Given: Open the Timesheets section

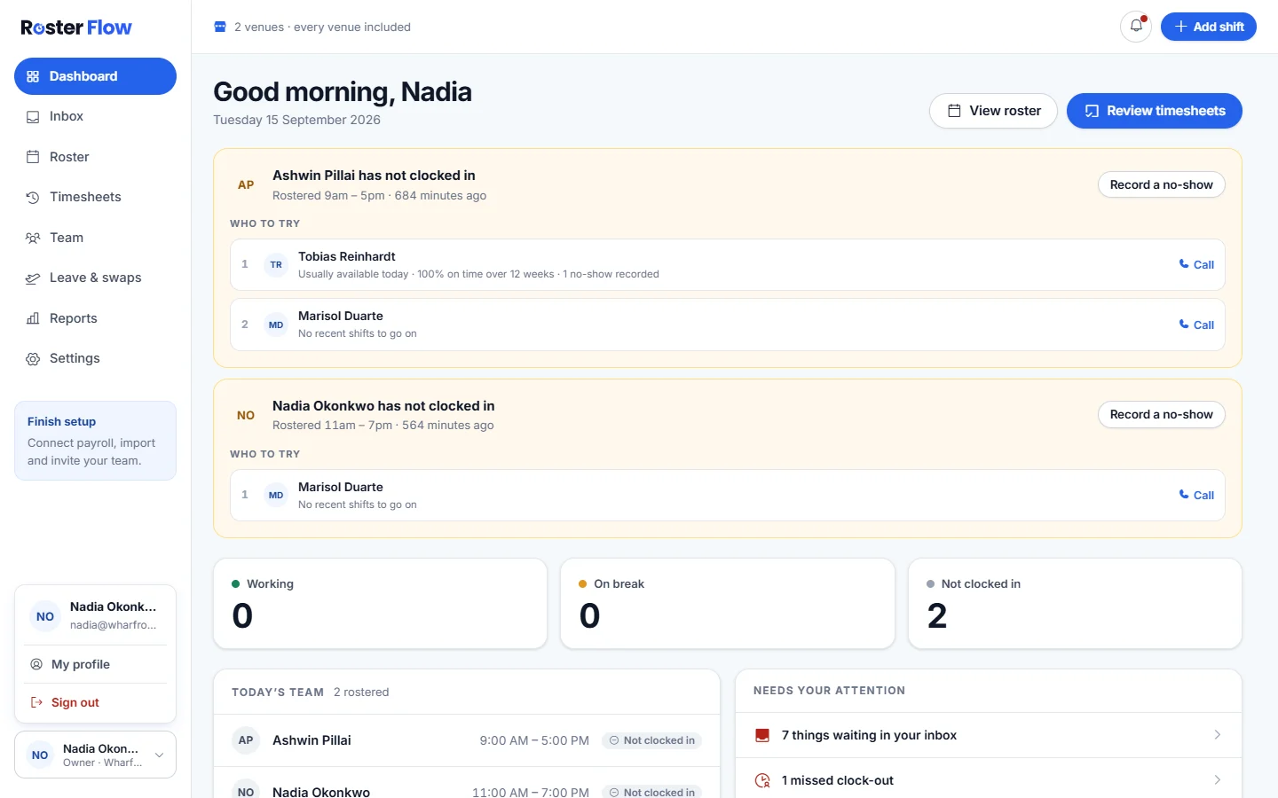Looking at the screenshot, I should [x=95, y=197].
